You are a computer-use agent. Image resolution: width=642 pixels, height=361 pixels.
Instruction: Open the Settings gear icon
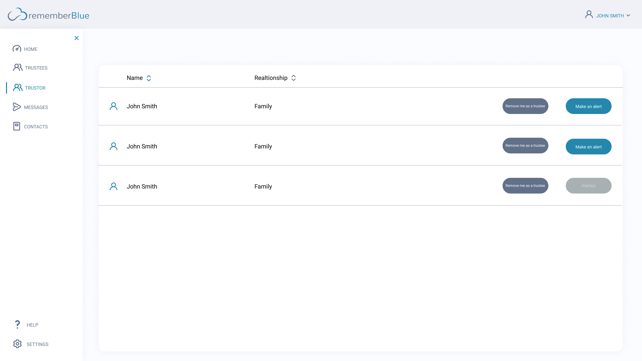[x=17, y=344]
